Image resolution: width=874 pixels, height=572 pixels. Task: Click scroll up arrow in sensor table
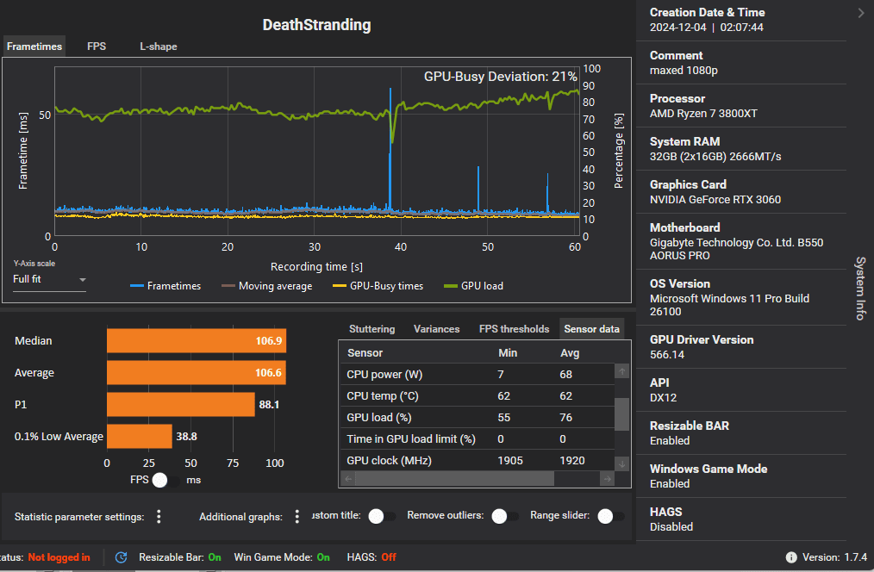(622, 371)
